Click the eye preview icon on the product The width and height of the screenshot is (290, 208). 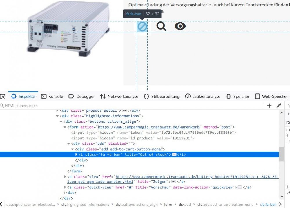click(x=180, y=26)
